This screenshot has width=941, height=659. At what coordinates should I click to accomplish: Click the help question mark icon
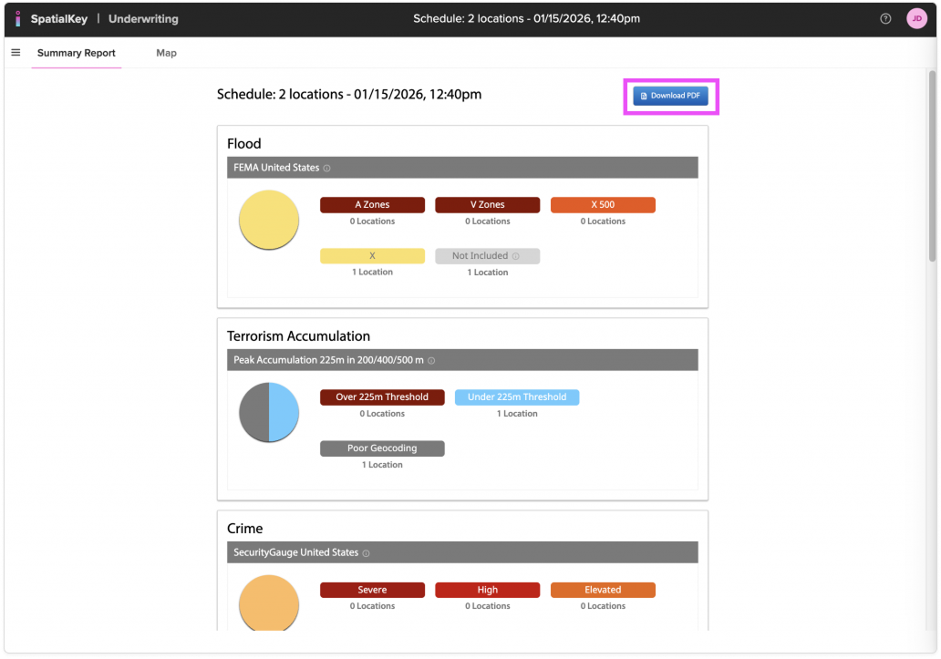click(885, 19)
